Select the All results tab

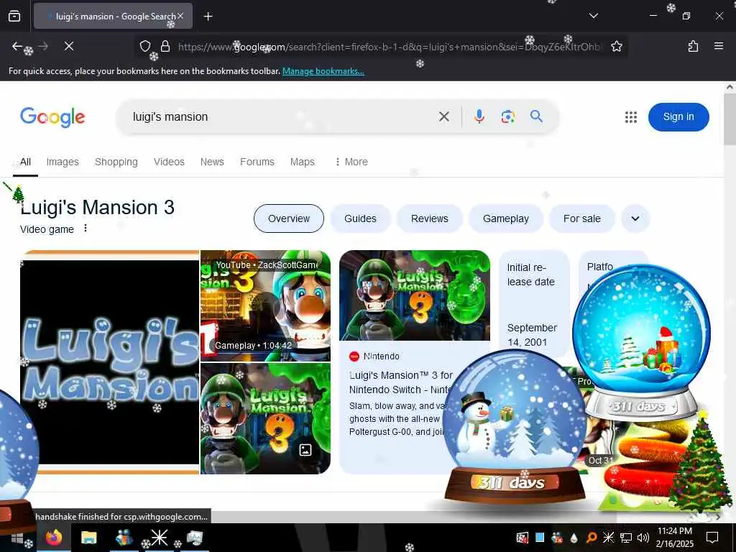coord(25,162)
